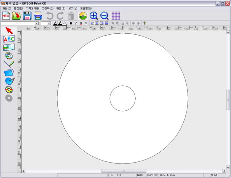Select the landscape picture insert tool
Image resolution: width=231 pixels, height=178 pixels.
(9, 47)
